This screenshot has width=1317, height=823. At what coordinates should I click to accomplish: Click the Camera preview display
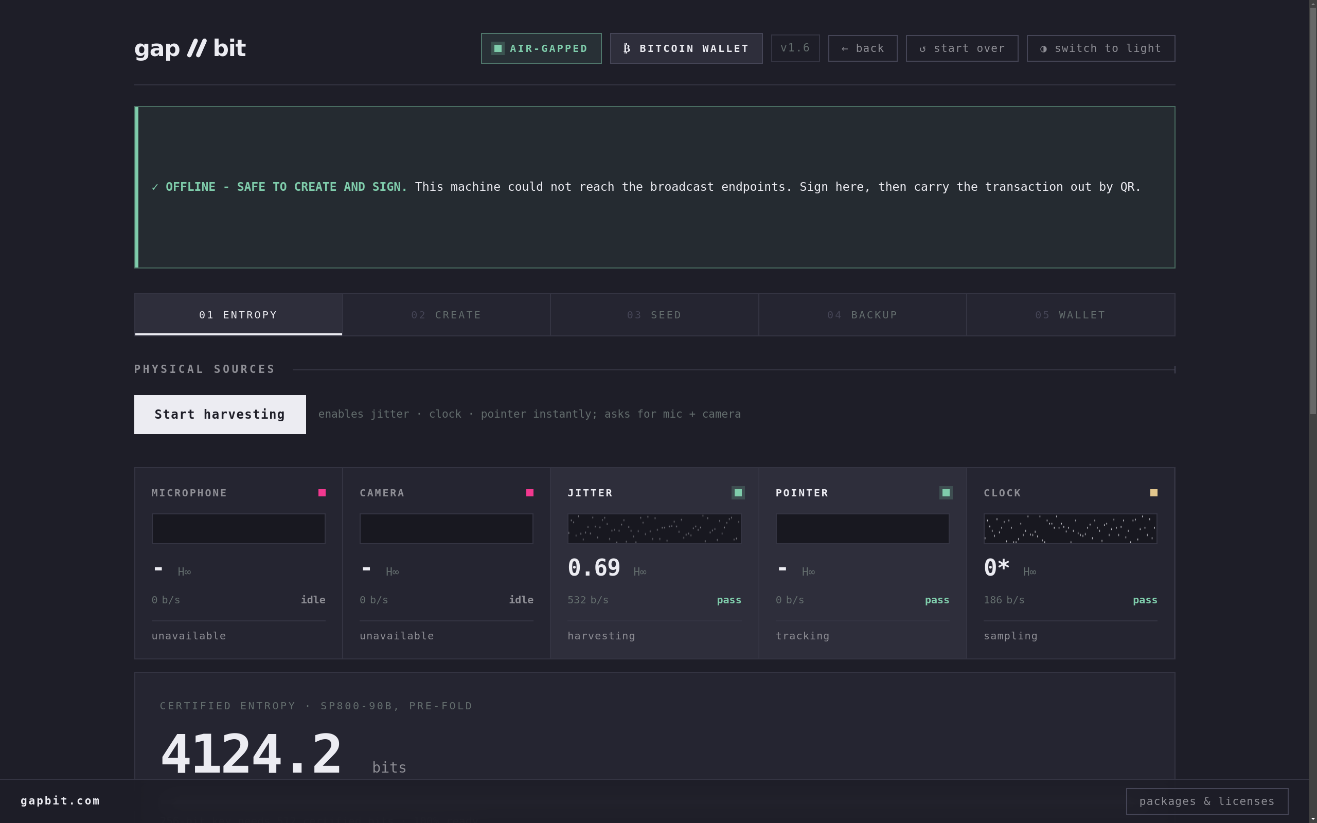click(446, 529)
